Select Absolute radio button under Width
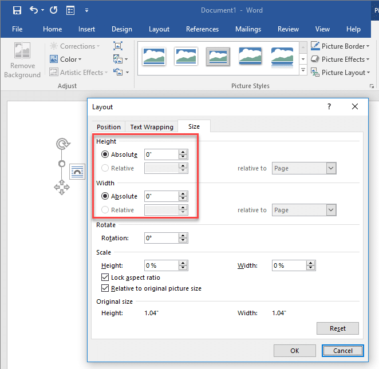 [105, 196]
